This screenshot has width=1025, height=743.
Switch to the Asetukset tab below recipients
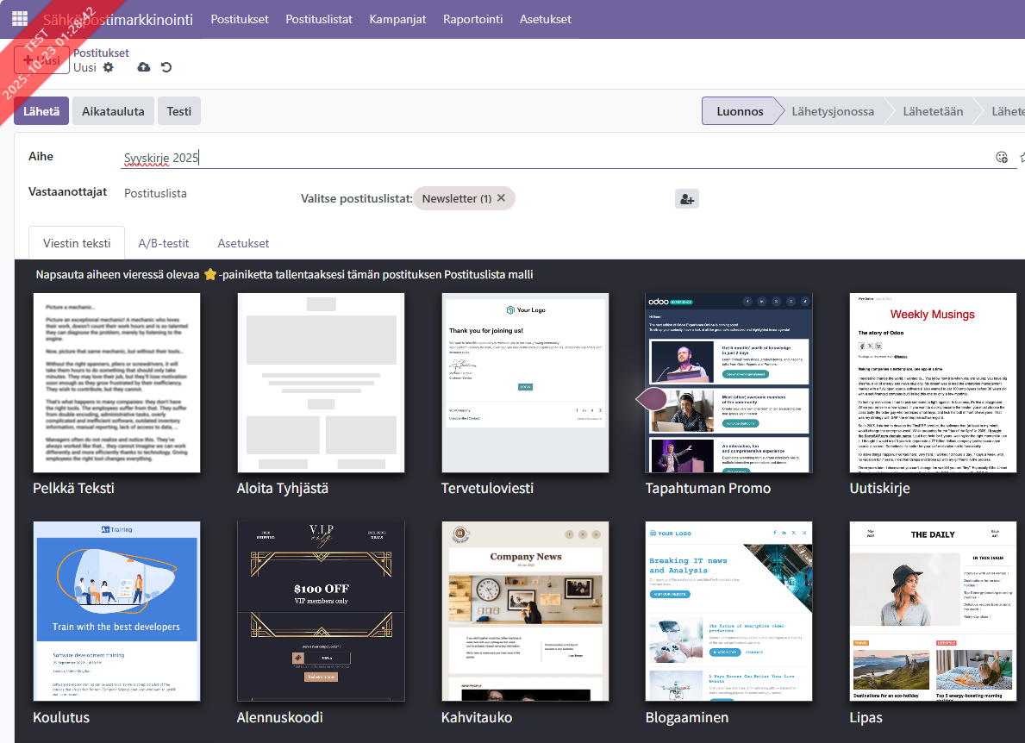point(243,243)
